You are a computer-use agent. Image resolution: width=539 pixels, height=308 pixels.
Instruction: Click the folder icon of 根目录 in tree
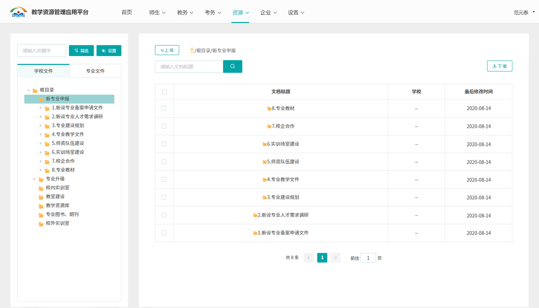point(35,90)
